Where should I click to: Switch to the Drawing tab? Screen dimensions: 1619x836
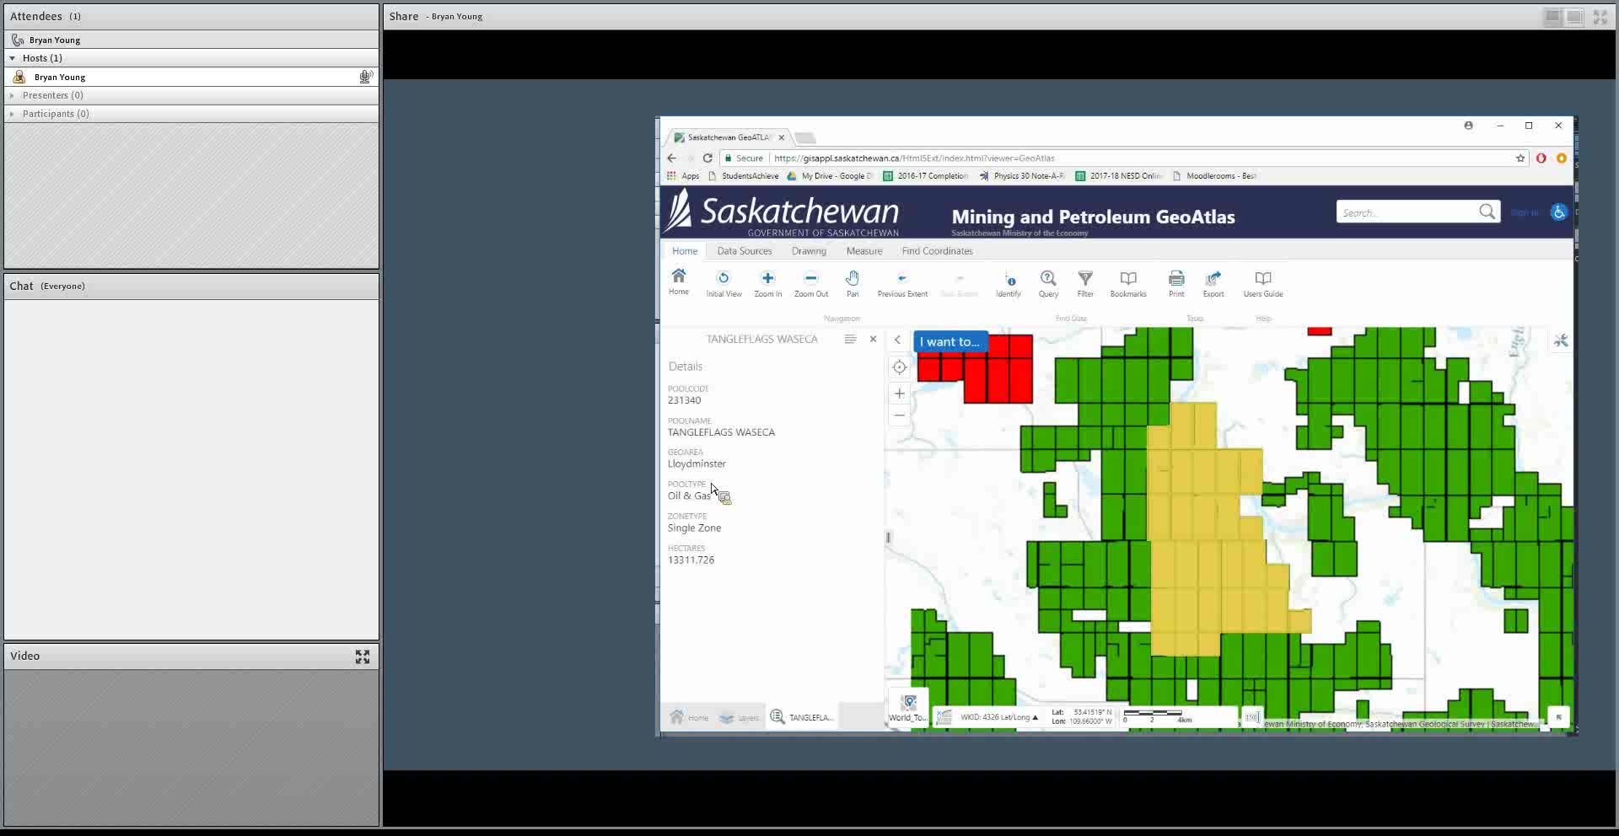point(809,251)
